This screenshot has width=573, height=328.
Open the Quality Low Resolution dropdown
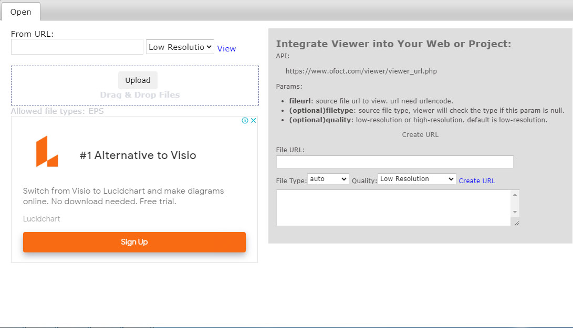coord(416,179)
